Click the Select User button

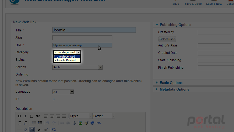pos(167,39)
